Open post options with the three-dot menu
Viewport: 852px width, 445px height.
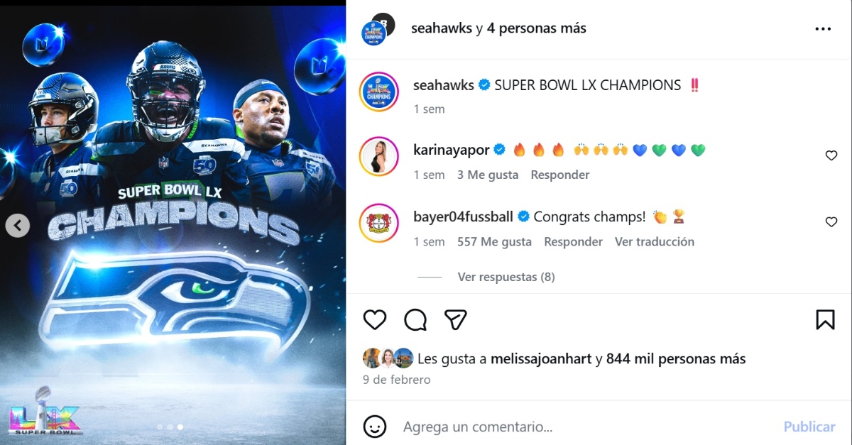[823, 28]
